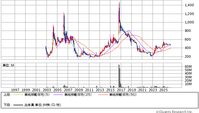The width and height of the screenshot is (199, 113).
Task: Click the red 単純移動平均(50) legend line
Action: [103, 95]
